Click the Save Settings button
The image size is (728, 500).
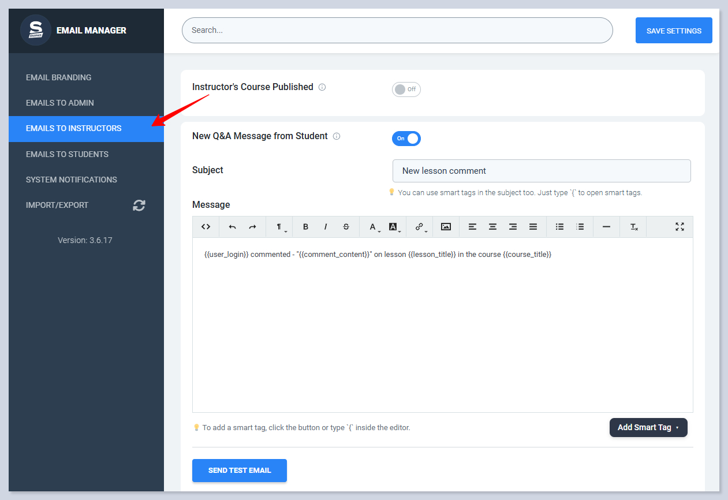pos(673,31)
